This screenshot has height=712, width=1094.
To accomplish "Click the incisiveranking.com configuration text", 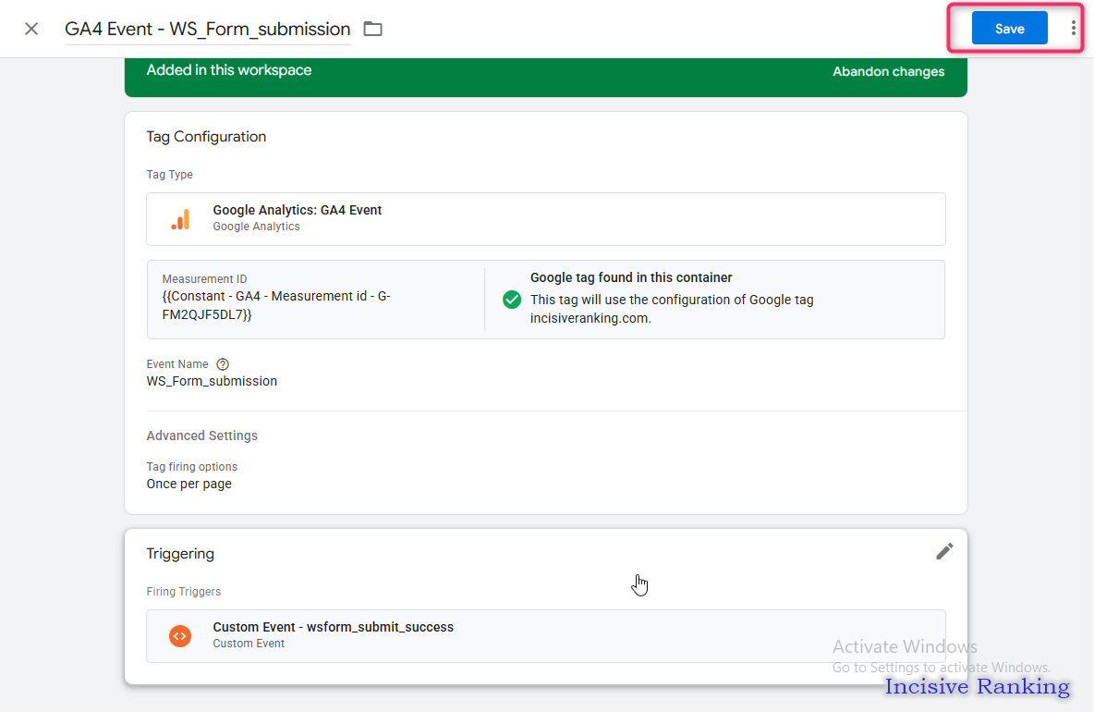I will [672, 309].
